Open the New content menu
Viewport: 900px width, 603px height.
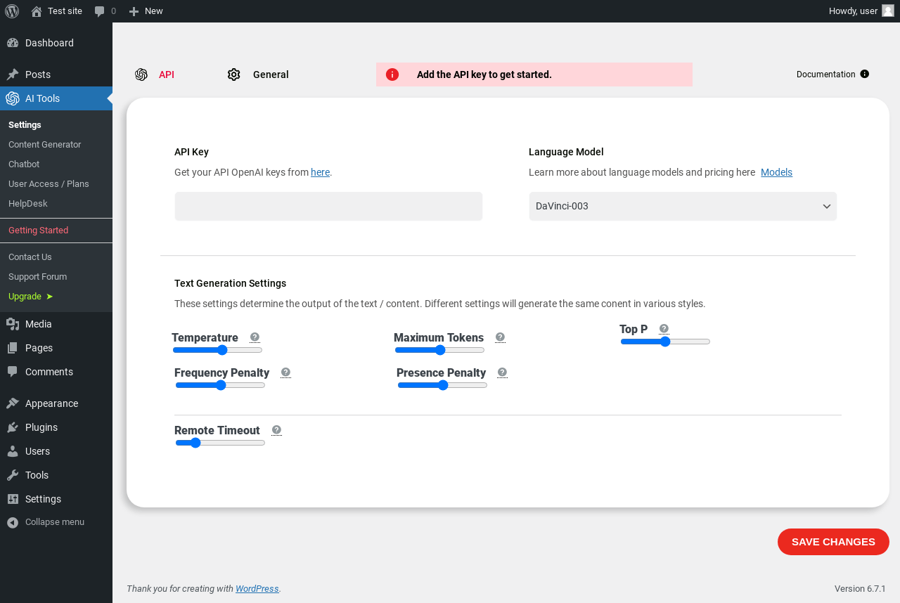[x=146, y=11]
